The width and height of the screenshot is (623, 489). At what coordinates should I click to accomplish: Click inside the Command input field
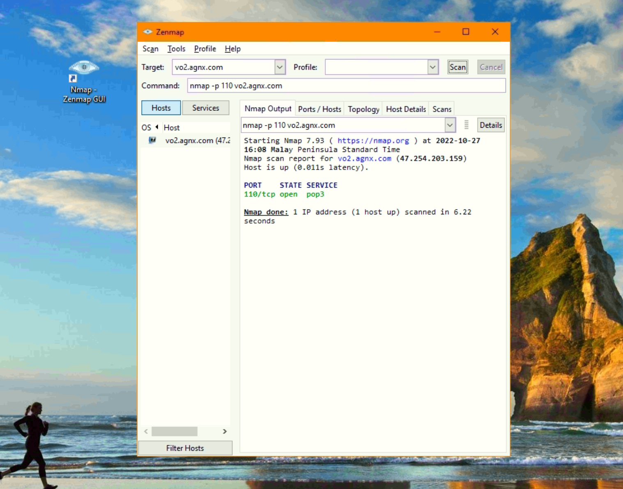tap(346, 86)
